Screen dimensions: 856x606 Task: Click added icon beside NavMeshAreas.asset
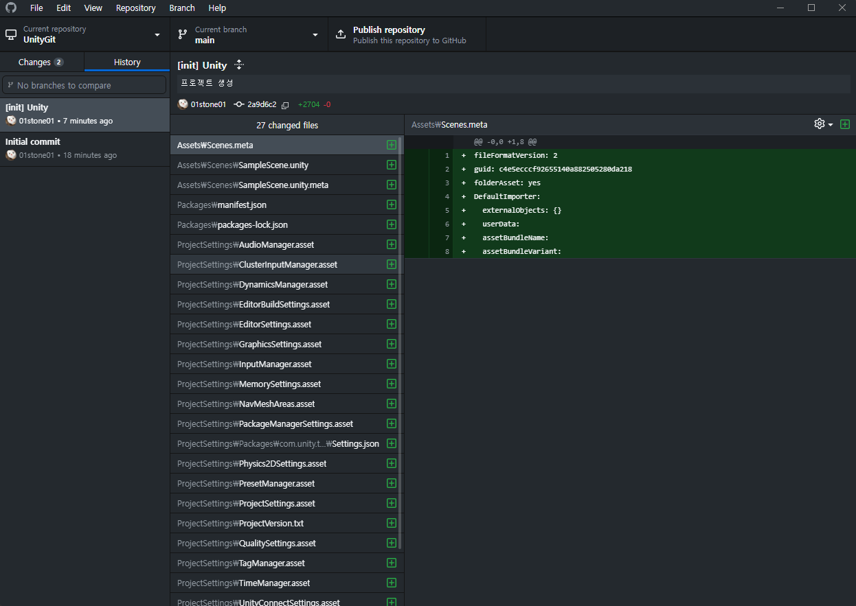(392, 404)
